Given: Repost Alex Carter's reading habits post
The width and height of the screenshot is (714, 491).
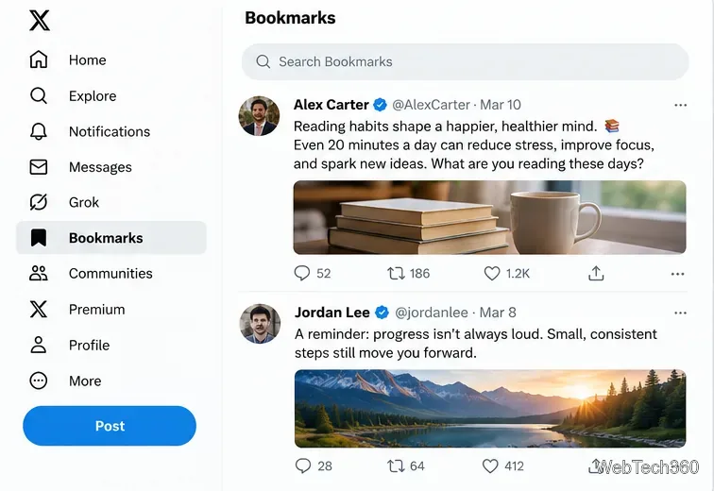Looking at the screenshot, I should [396, 273].
